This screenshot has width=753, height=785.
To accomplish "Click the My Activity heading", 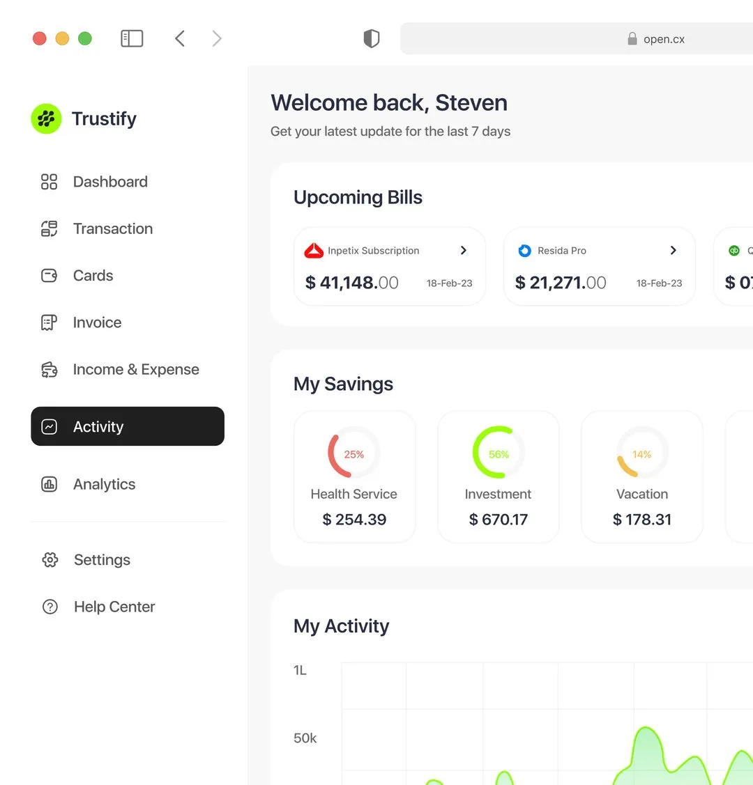I will point(341,626).
